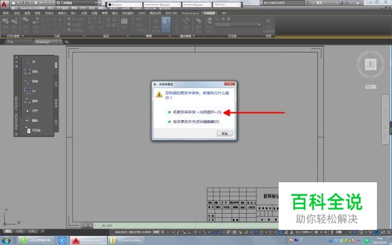Click the 取消 cancel button
This screenshot has width=392, height=245.
[224, 133]
